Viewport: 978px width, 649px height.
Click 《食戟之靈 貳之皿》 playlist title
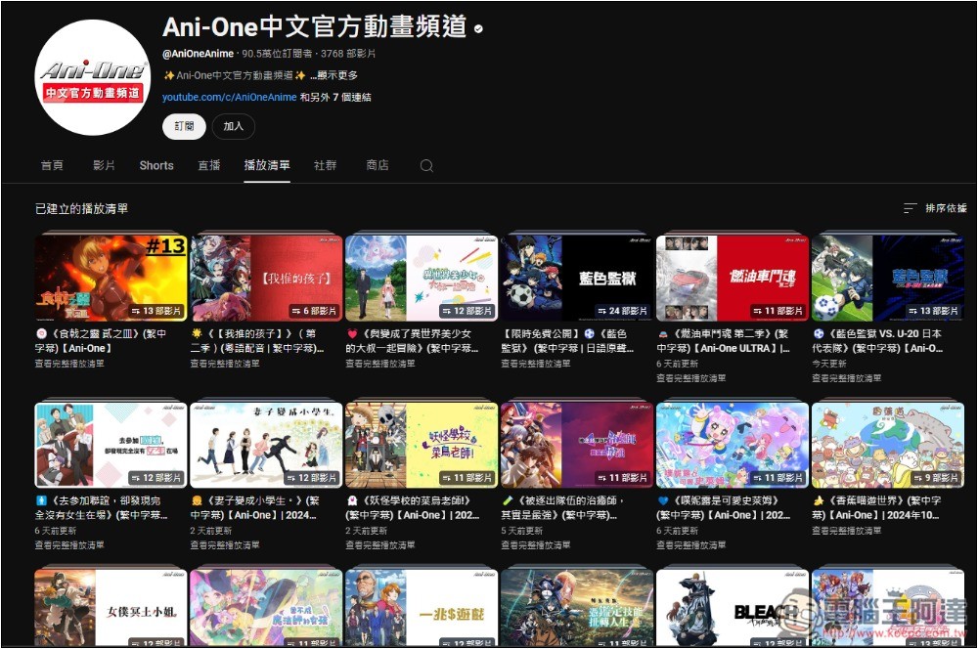102,341
